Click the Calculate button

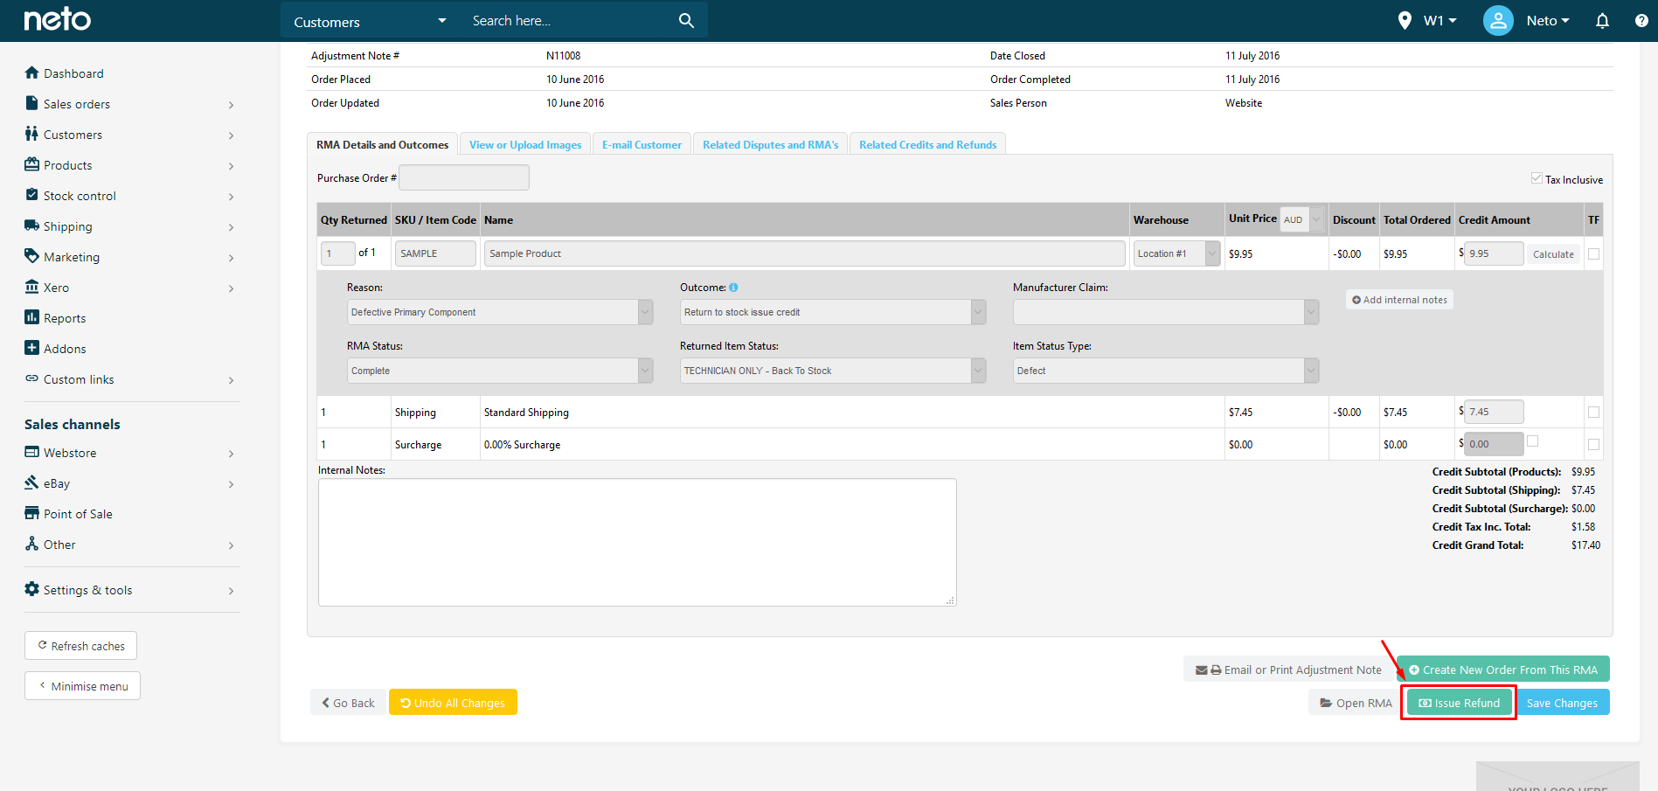pyautogui.click(x=1553, y=254)
